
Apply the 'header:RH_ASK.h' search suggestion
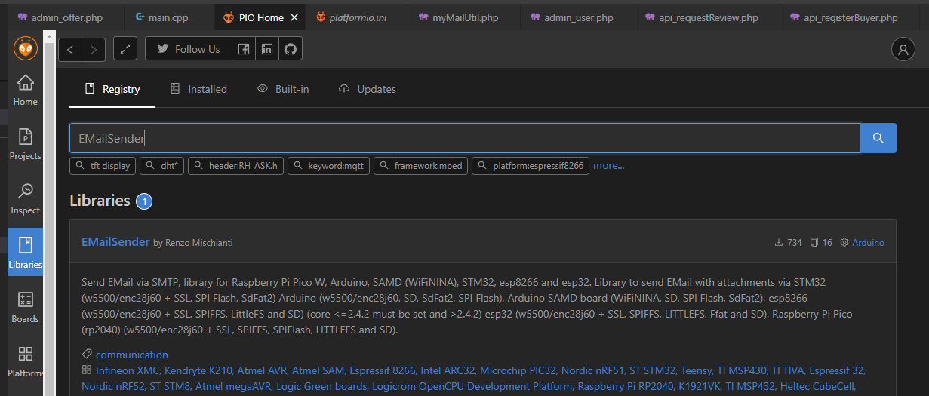coord(235,166)
